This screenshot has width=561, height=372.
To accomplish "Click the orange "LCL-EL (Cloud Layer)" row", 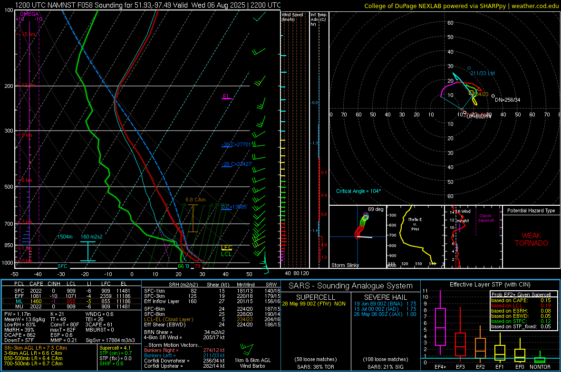I will click(212, 319).
